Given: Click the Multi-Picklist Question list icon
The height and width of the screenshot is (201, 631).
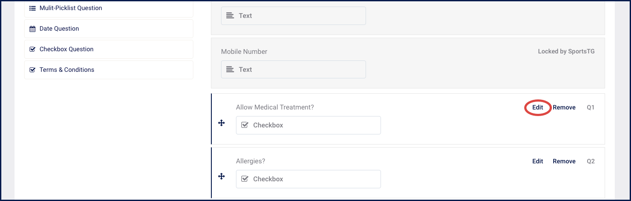Looking at the screenshot, I should coord(33,8).
